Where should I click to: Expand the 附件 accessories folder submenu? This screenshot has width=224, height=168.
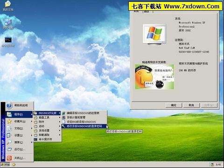pyautogui.click(x=47, y=122)
